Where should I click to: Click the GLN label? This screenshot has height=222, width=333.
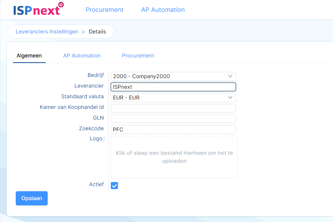point(98,118)
